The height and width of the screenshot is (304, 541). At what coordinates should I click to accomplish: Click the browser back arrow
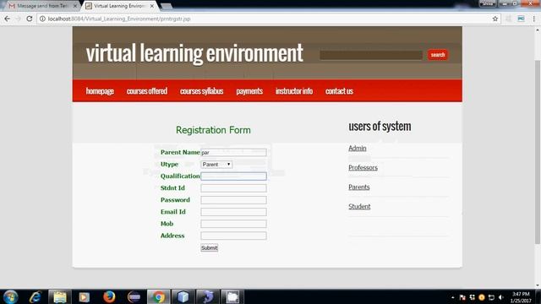pos(8,19)
